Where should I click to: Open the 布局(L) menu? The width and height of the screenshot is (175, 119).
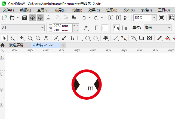click(60, 10)
